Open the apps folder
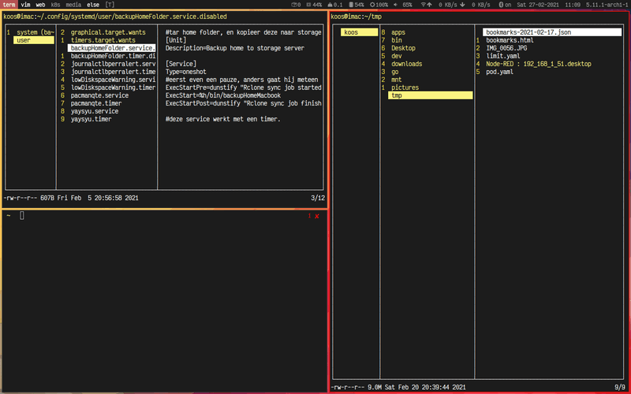 coord(398,32)
